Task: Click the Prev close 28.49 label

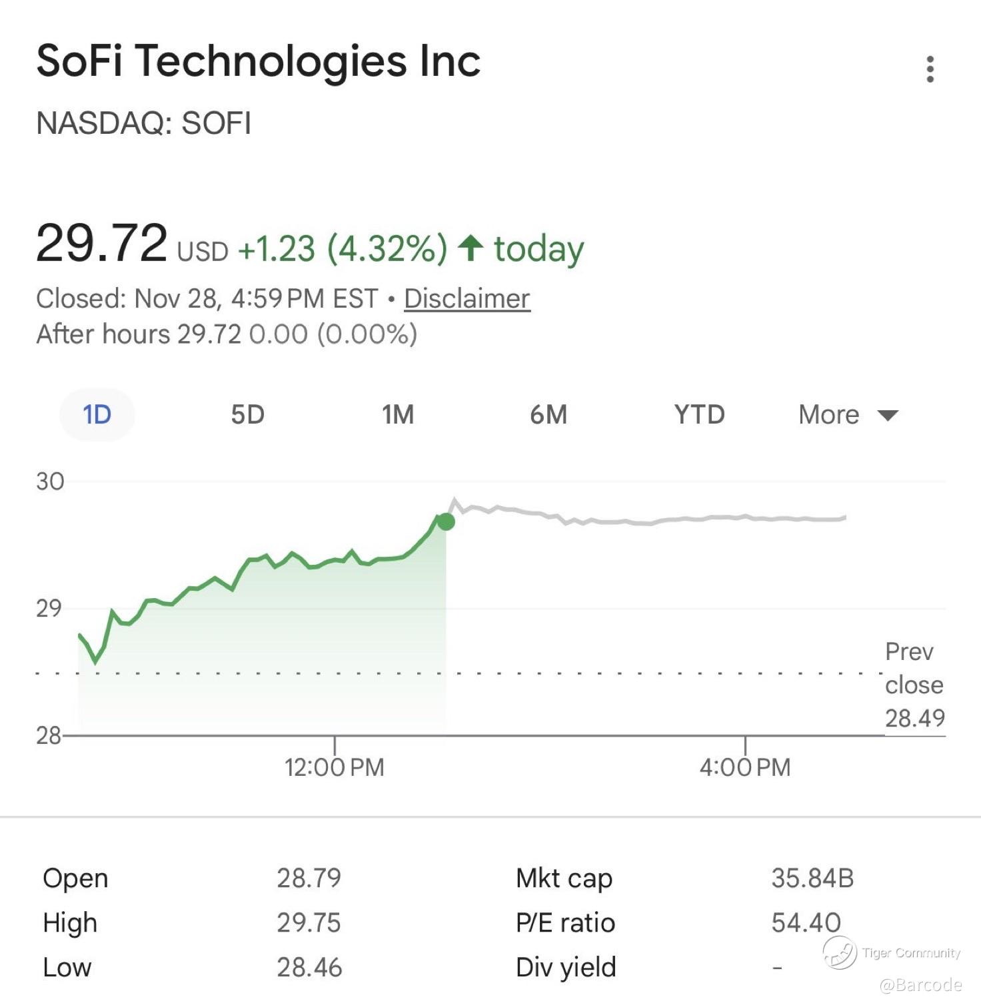Action: (x=914, y=685)
